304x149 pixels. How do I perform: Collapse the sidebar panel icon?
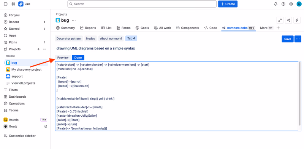[6, 4]
